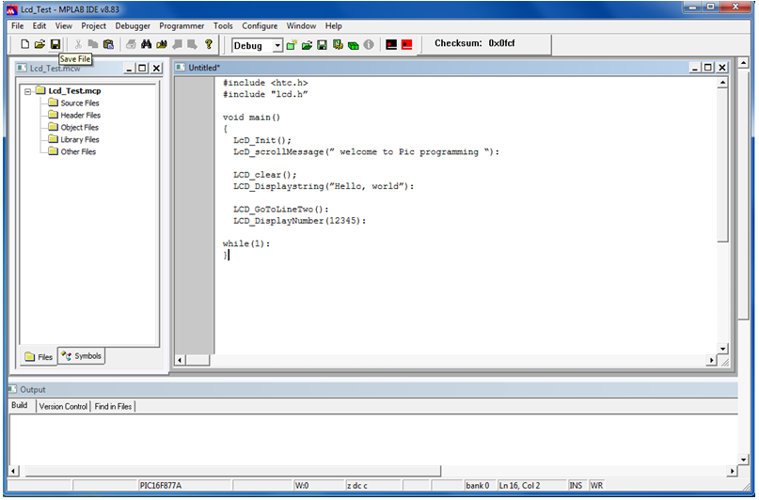The height and width of the screenshot is (500, 759).
Task: Click the #include "lcd.h" line
Action: coord(265,94)
